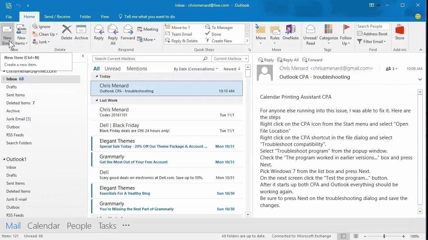Viewport: 428px width, 240px height.
Task: Click zoom out minus button
Action: pyautogui.click(x=365, y=236)
